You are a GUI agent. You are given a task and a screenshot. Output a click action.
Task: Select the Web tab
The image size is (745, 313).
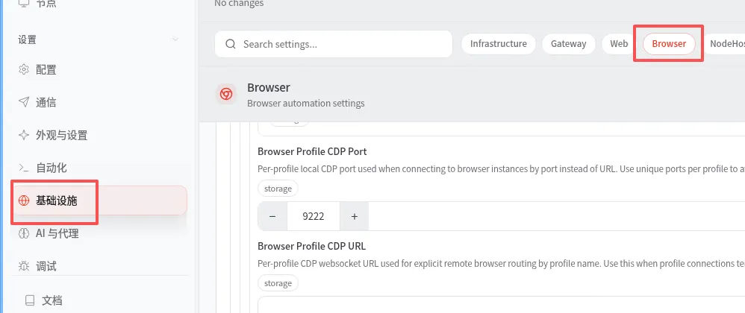point(619,44)
